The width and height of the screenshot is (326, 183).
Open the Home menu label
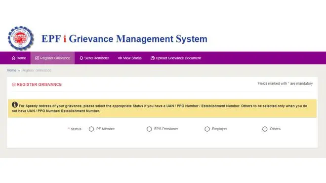click(x=21, y=58)
